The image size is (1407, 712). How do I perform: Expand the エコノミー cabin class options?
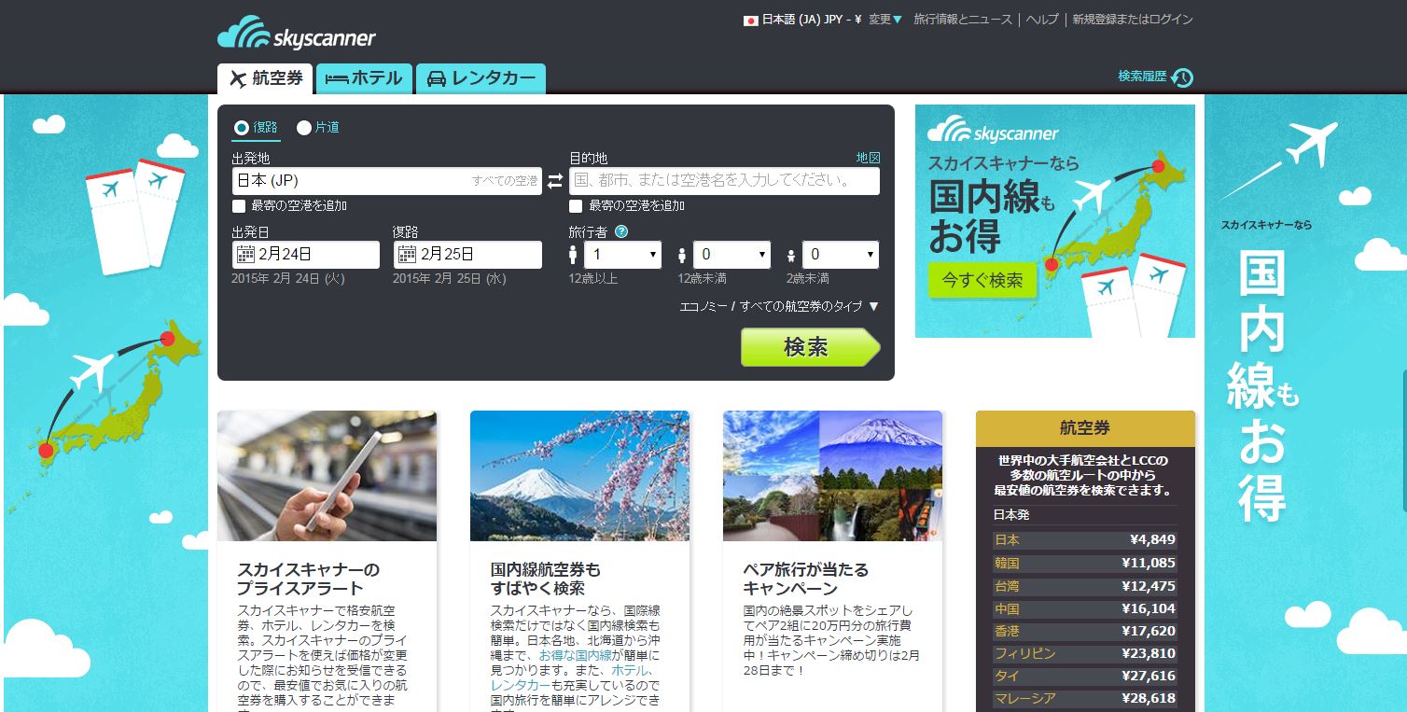point(779,306)
